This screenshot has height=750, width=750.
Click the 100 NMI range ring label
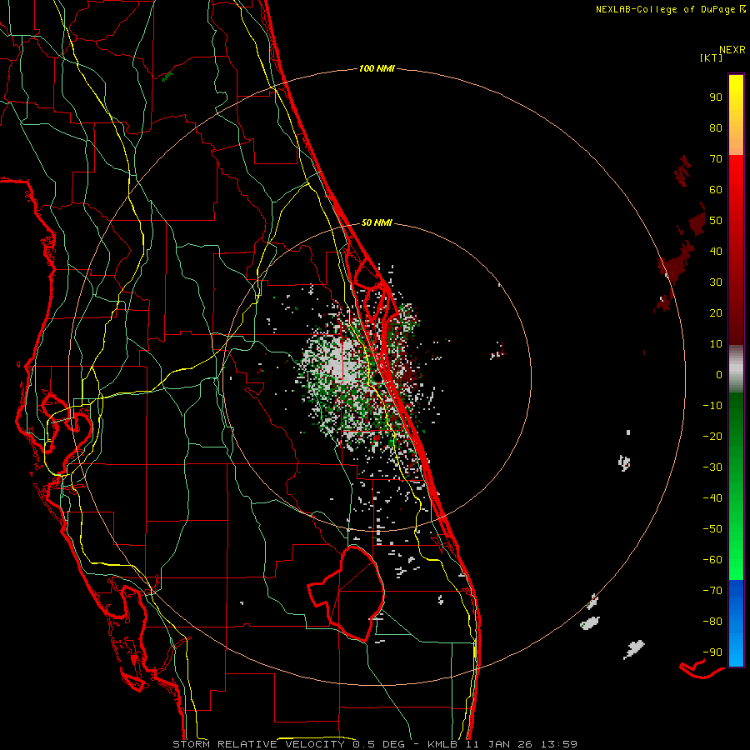(x=377, y=68)
